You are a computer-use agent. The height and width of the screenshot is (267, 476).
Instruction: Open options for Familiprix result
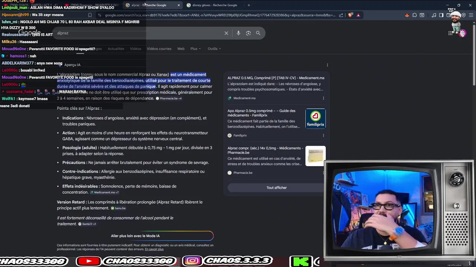(323, 135)
